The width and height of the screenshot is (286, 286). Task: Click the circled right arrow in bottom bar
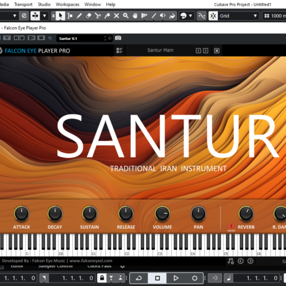[251, 261]
